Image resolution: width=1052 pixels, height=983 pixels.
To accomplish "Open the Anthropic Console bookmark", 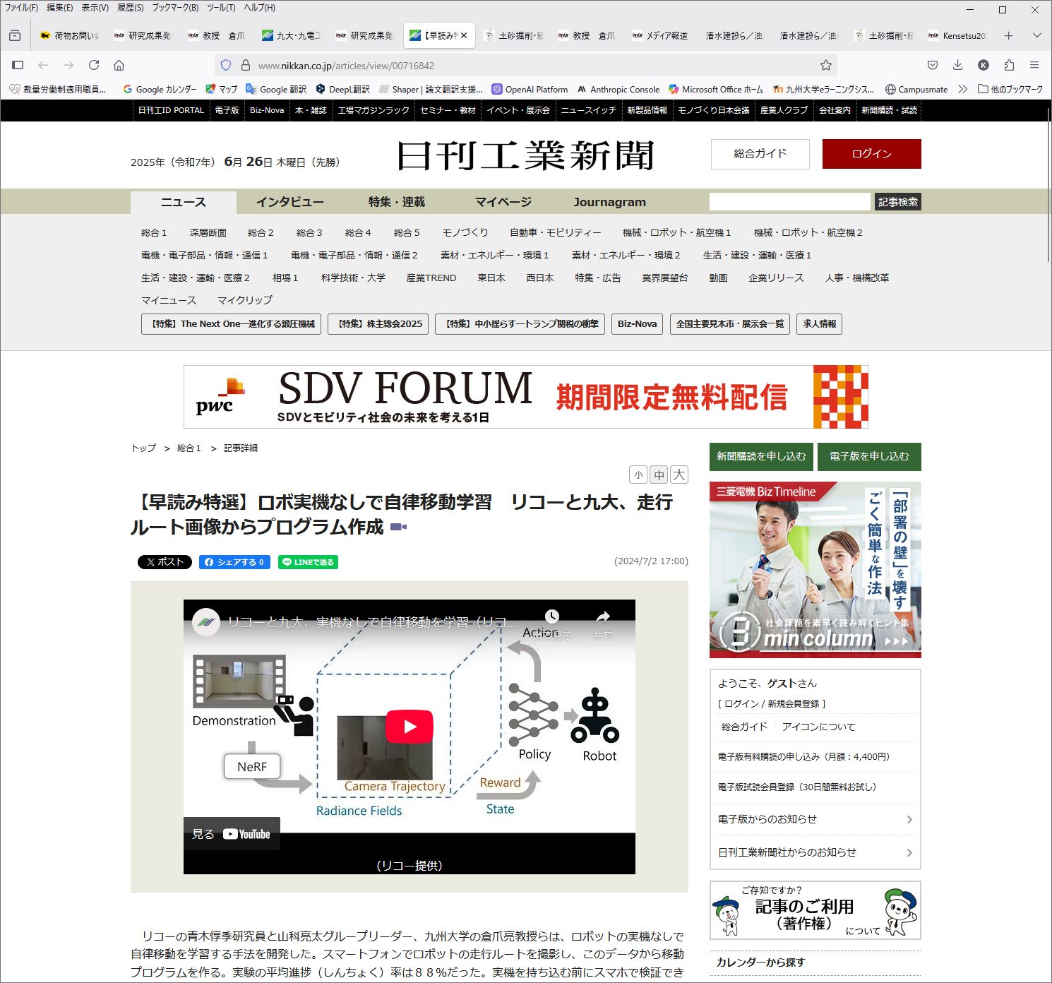I will tap(618, 89).
